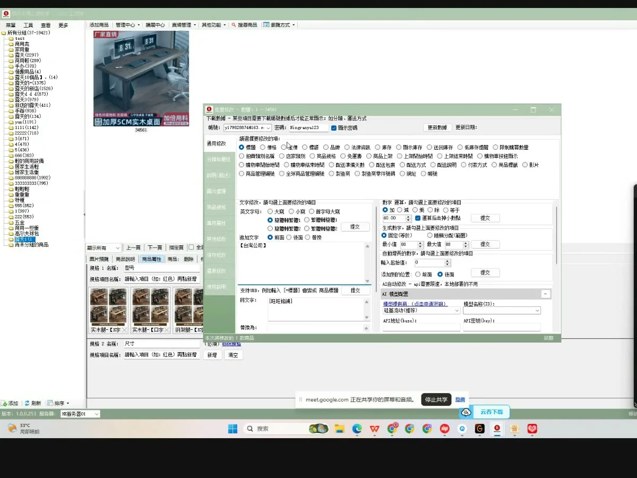
Task: Click the 更新數據 button
Action: 438,127
